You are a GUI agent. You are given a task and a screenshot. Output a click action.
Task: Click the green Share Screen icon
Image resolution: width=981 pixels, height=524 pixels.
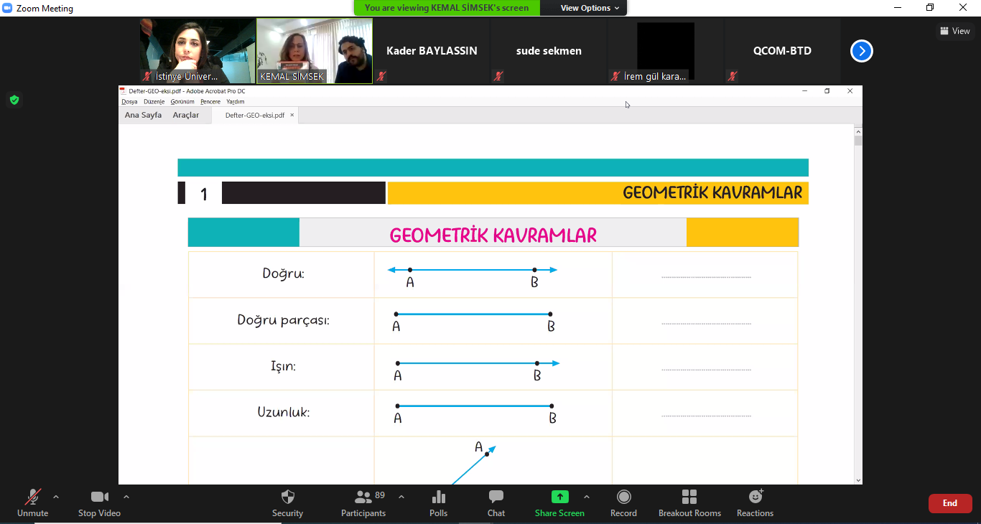tap(559, 497)
